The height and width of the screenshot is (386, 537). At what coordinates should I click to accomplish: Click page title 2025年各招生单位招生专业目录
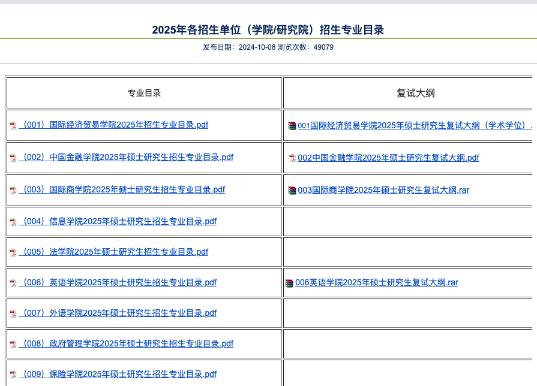coord(268,30)
